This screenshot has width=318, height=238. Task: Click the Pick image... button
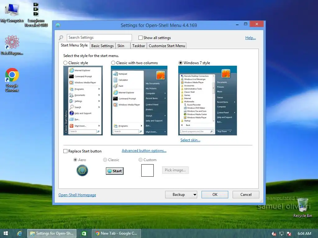175,170
